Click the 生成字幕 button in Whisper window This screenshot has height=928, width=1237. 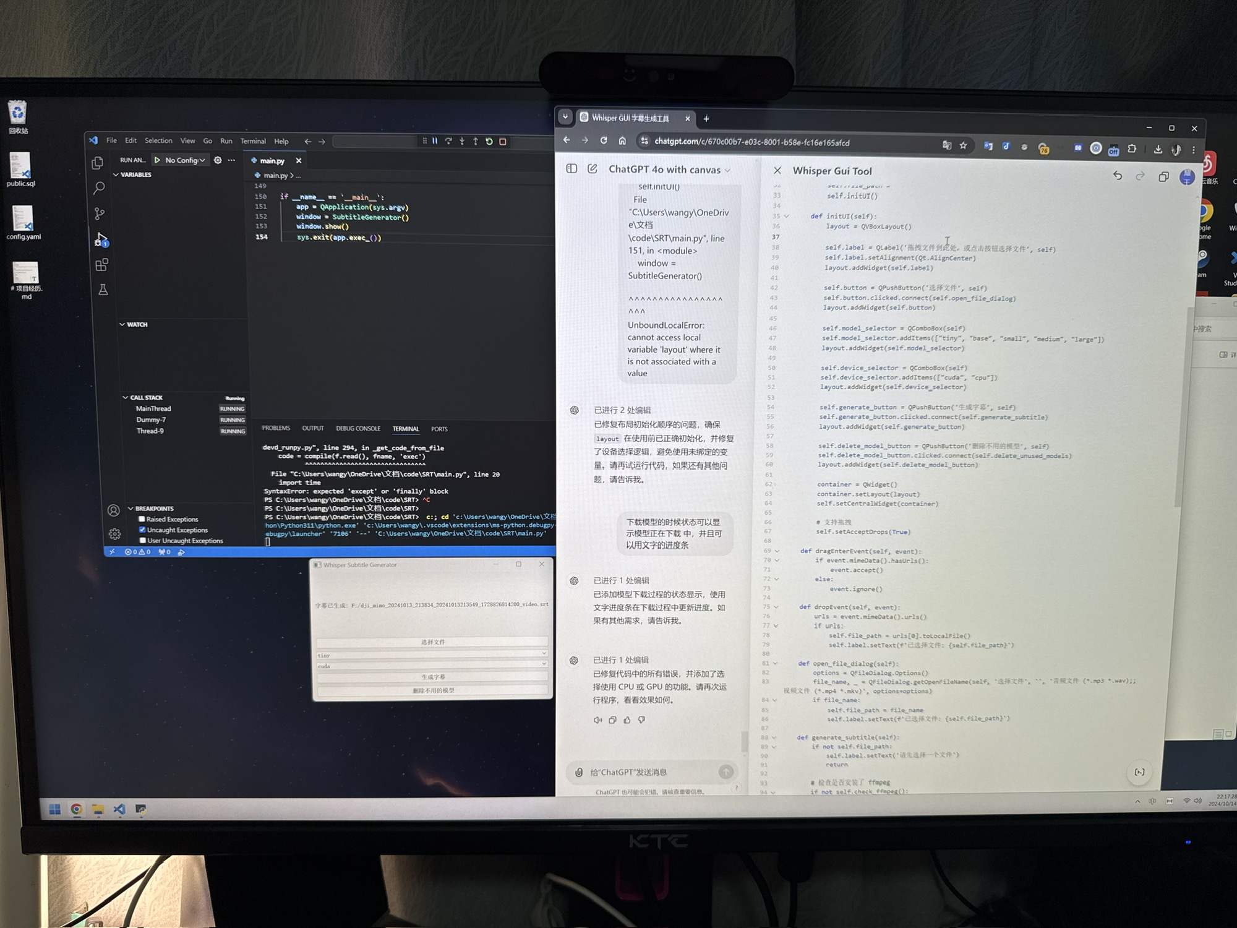(x=432, y=677)
